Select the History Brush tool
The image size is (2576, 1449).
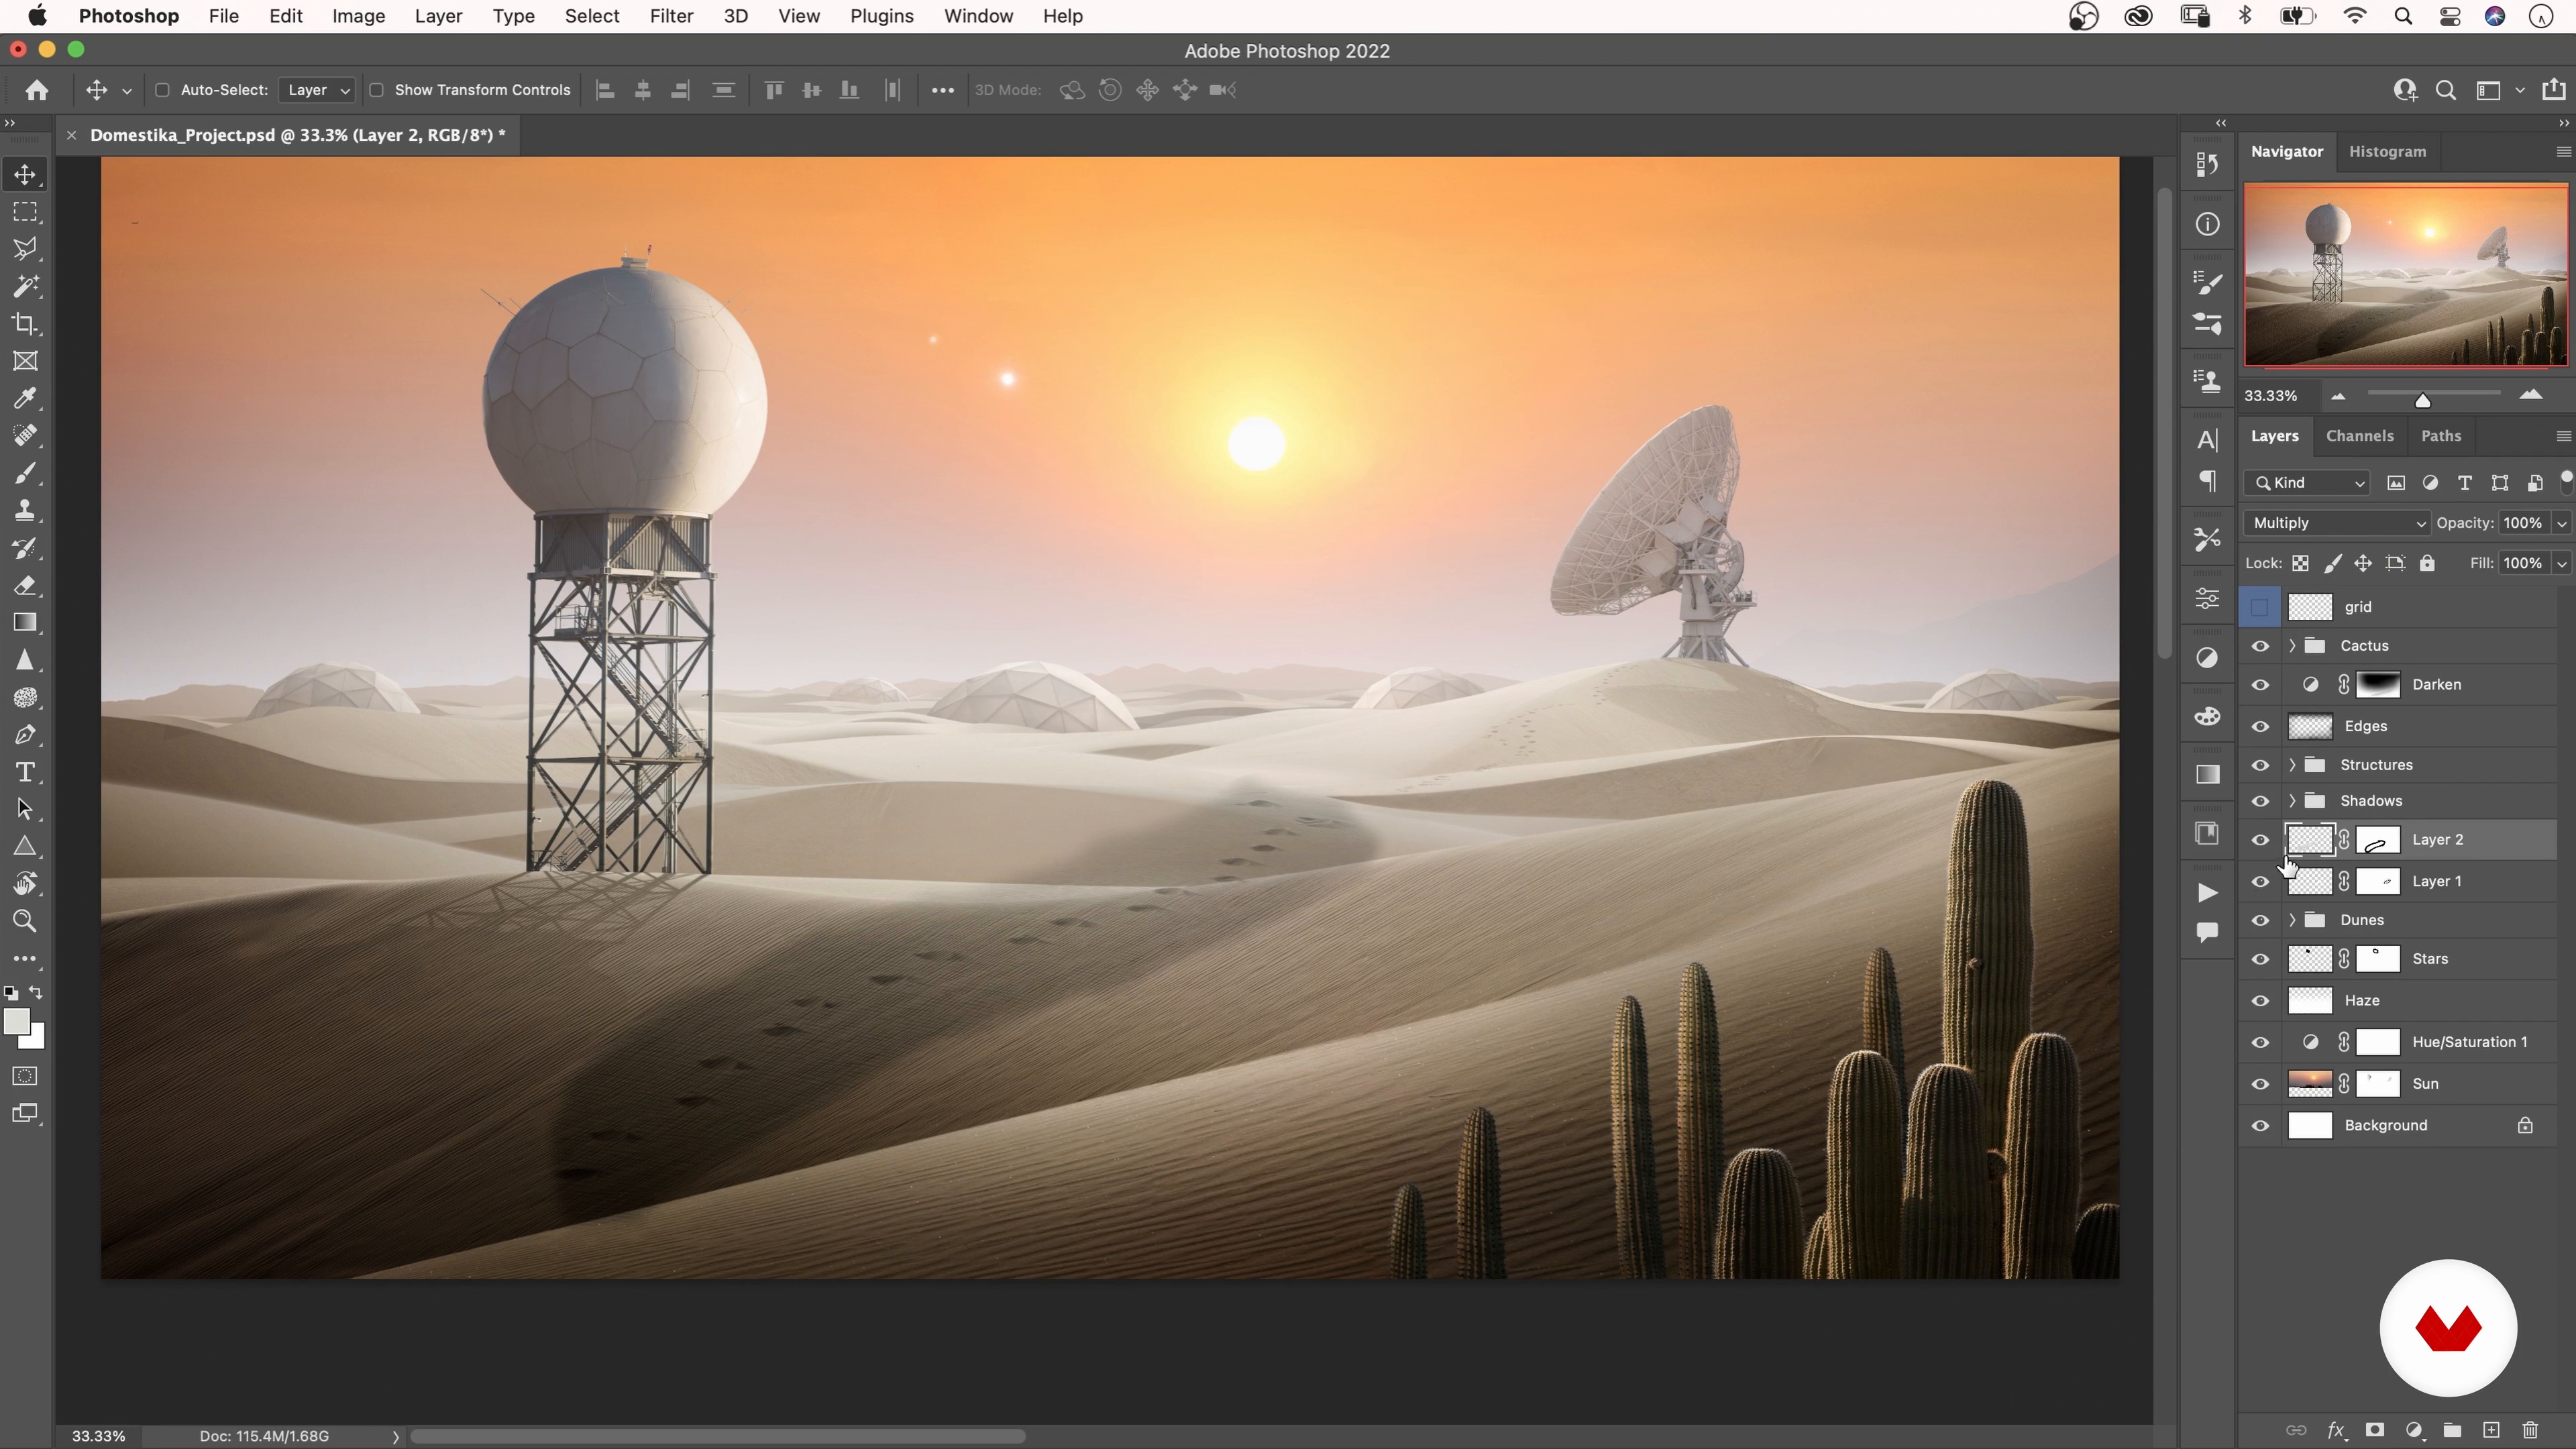[25, 548]
